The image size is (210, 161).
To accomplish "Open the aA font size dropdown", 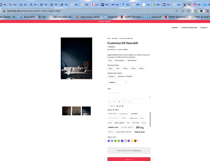I will 112,106.
